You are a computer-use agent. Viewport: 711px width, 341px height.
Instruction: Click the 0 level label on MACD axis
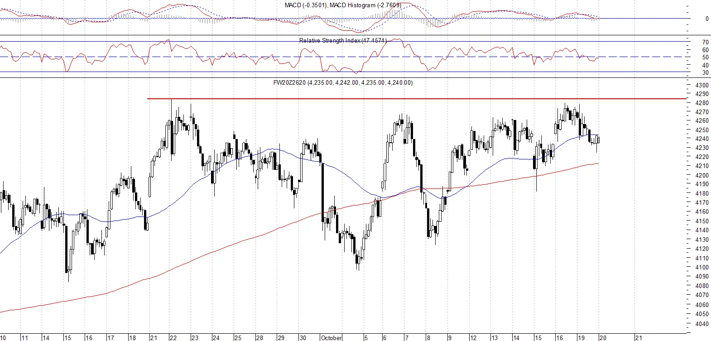pyautogui.click(x=707, y=19)
